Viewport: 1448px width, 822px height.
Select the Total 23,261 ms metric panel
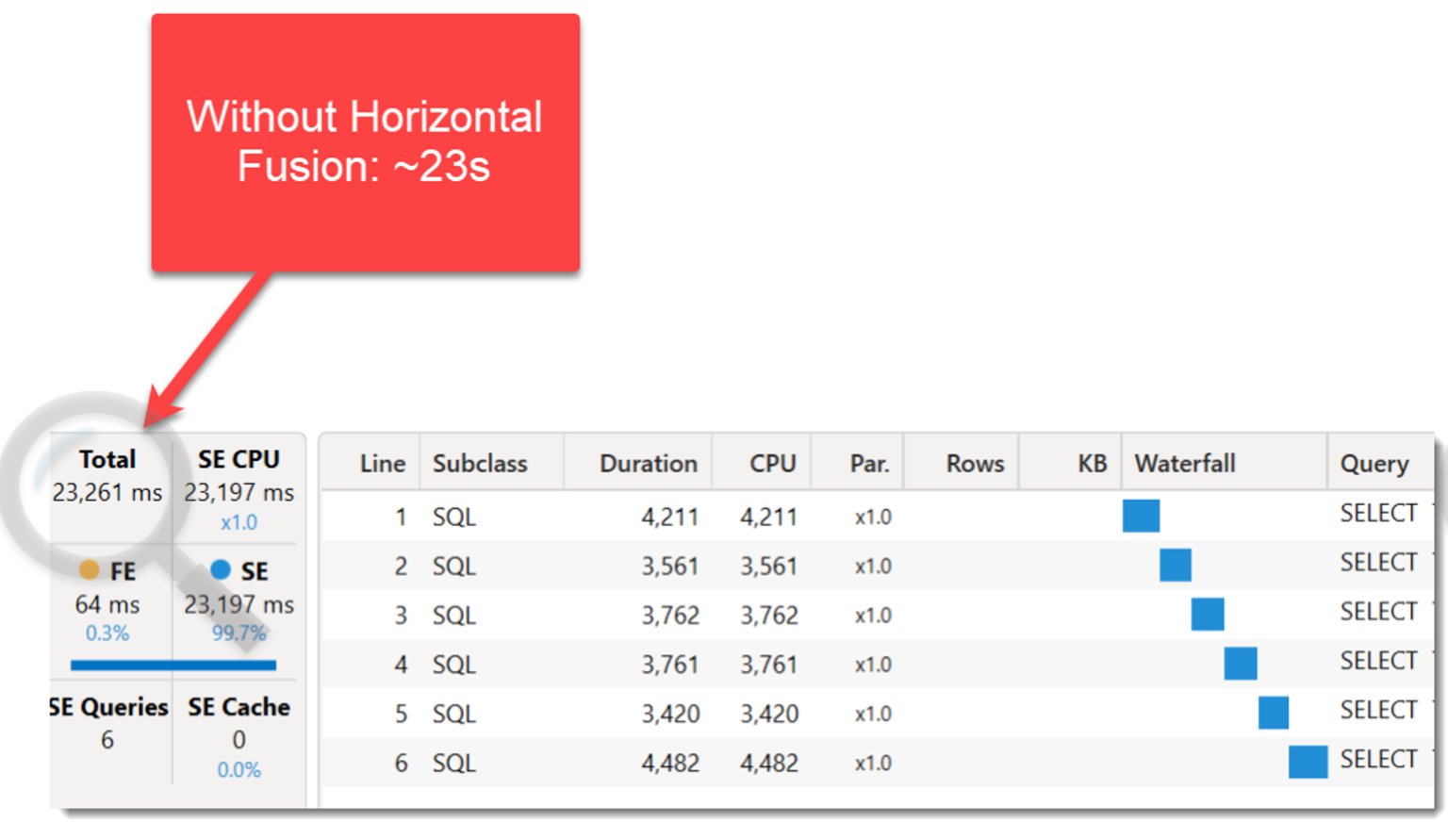click(107, 474)
